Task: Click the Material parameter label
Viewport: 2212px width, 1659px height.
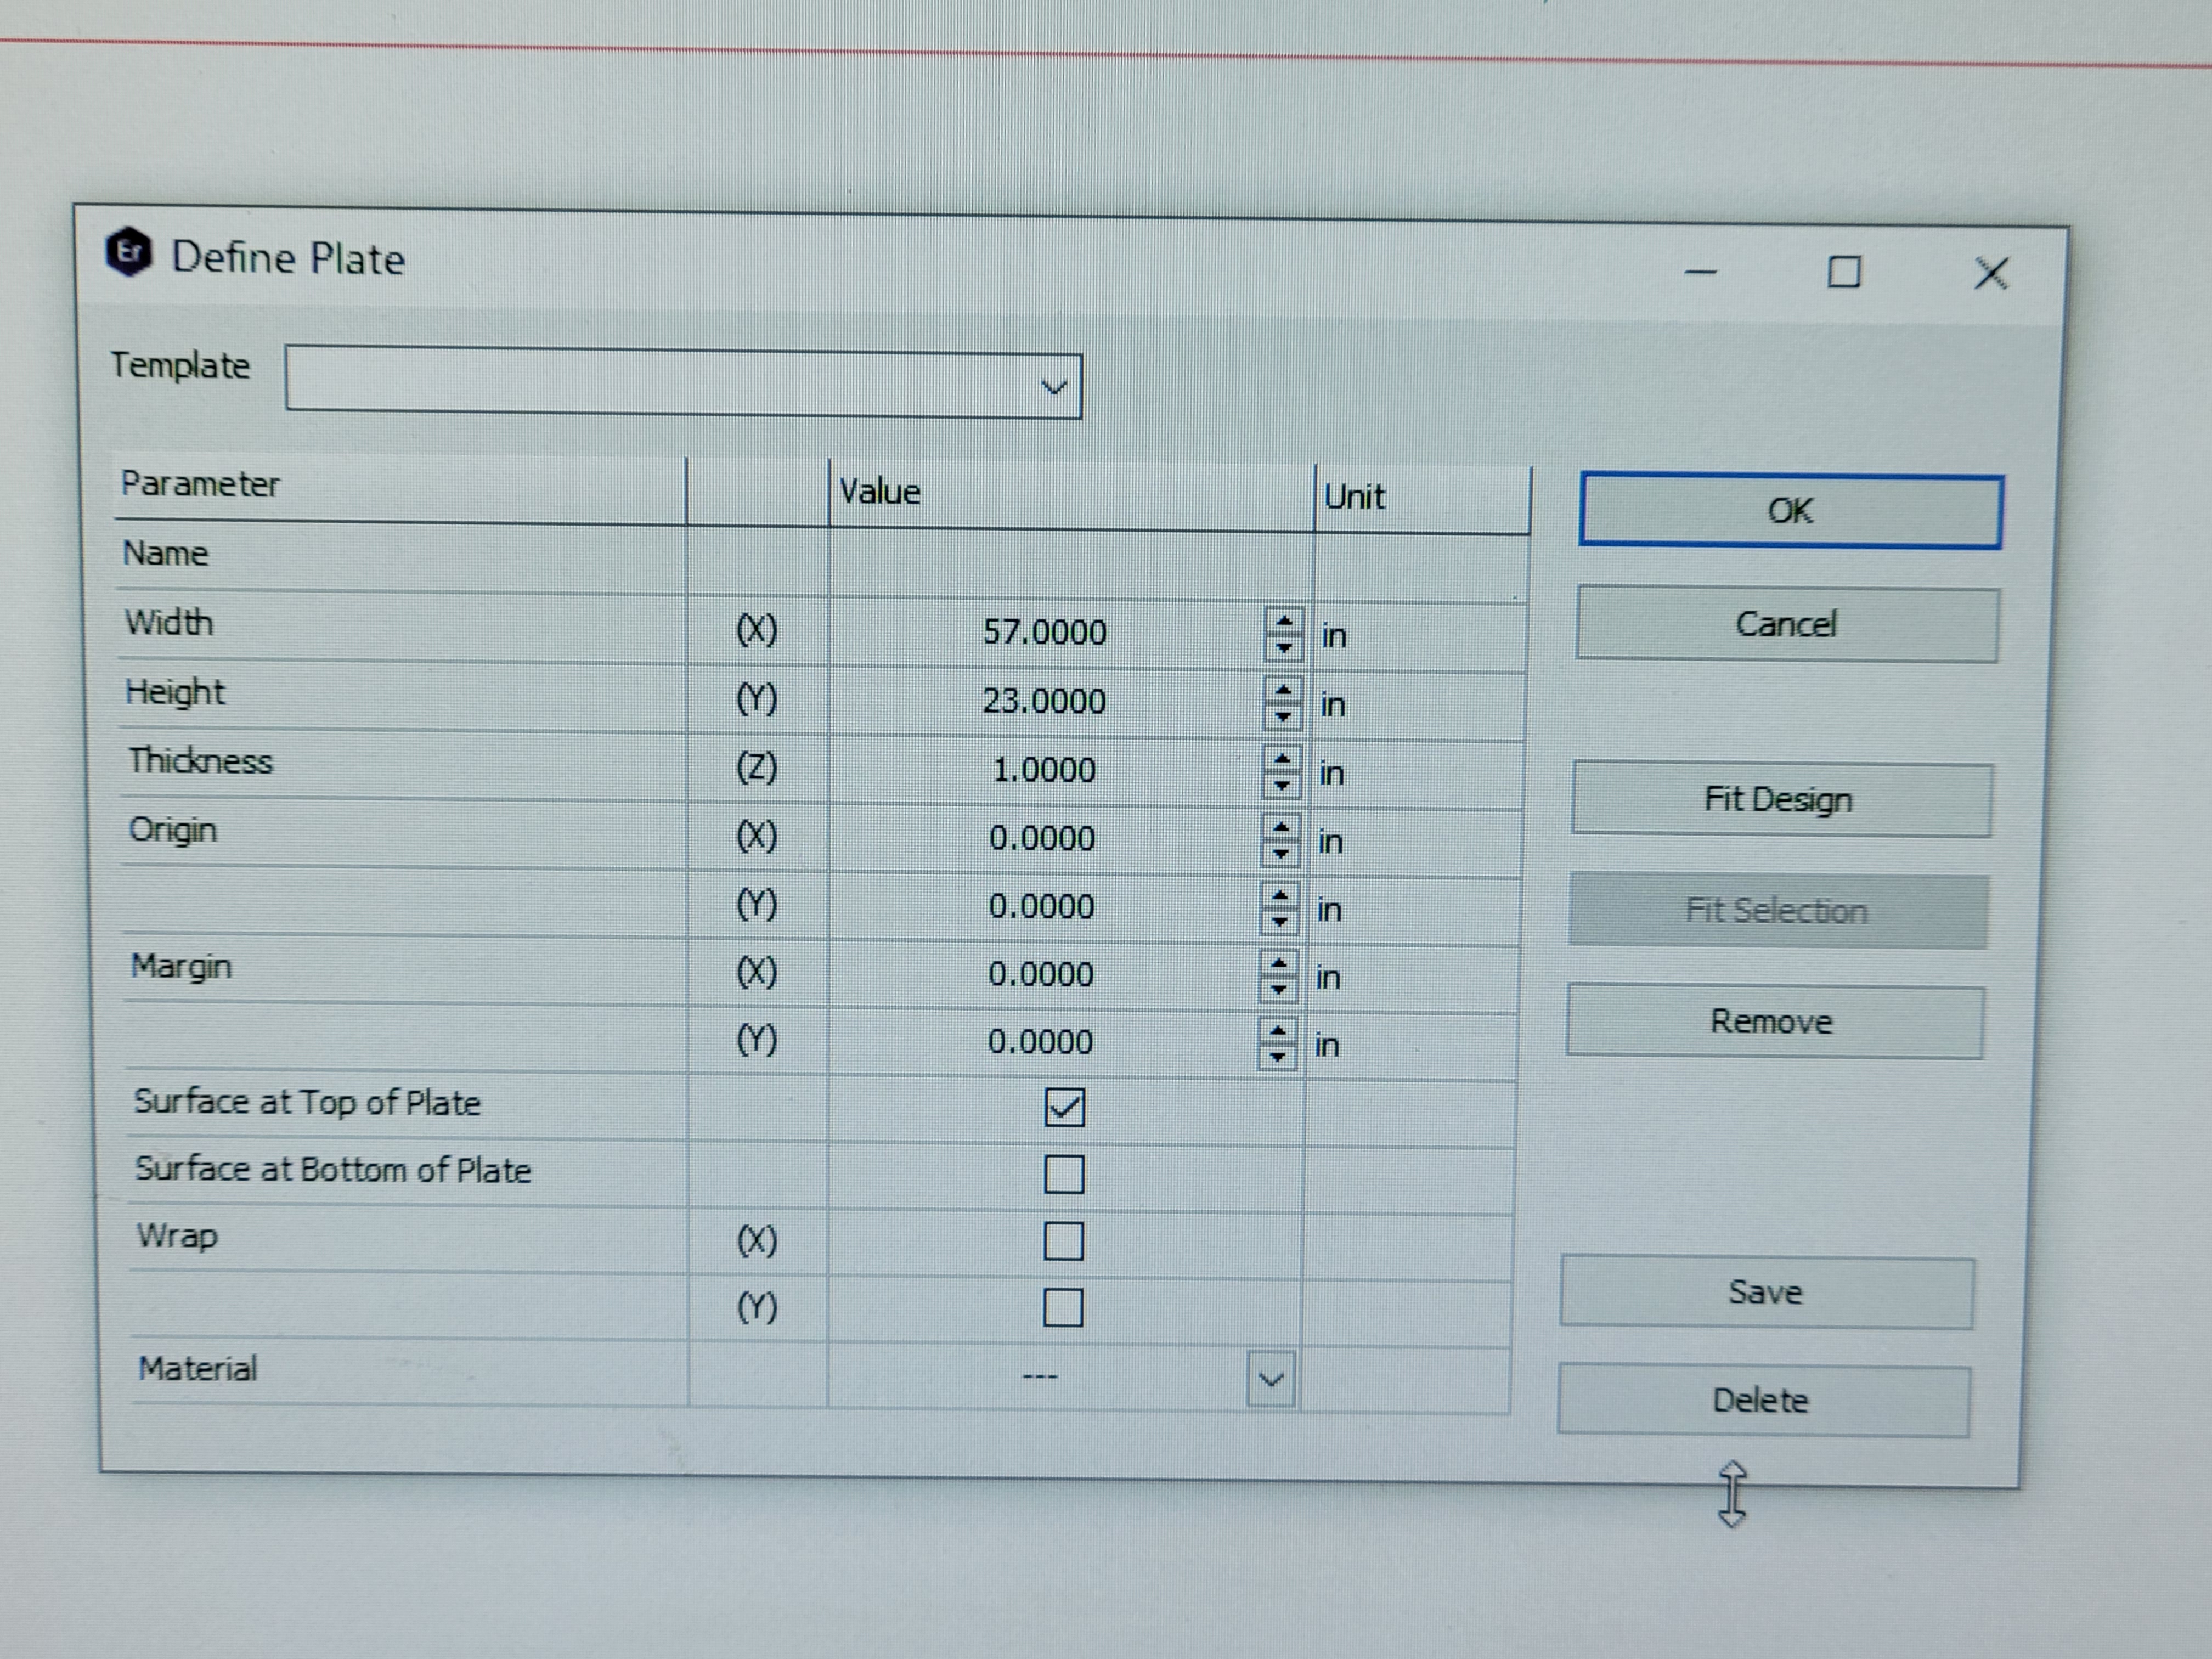Action: point(197,1368)
